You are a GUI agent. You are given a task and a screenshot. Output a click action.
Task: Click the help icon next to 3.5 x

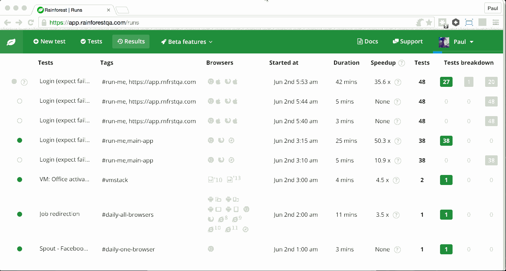(x=396, y=215)
